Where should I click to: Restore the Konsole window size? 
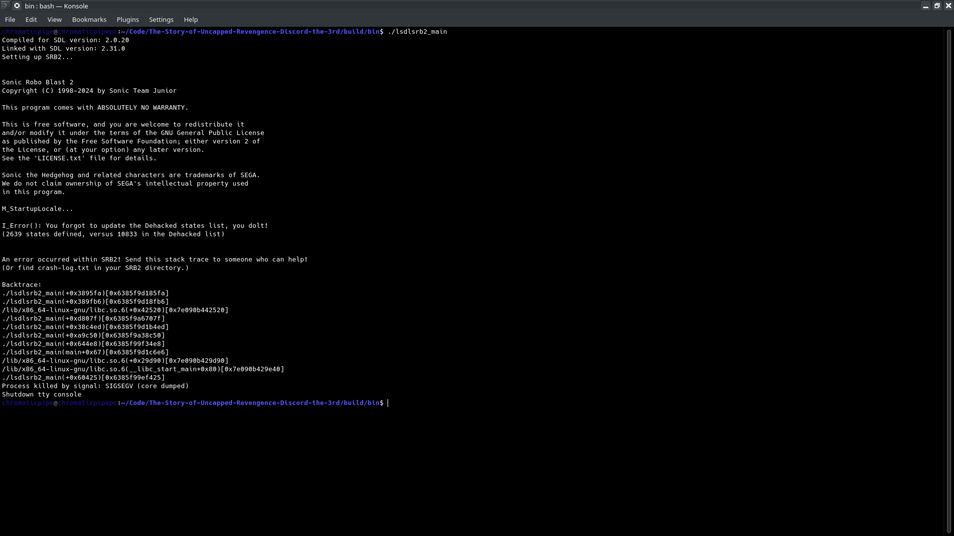tap(937, 6)
